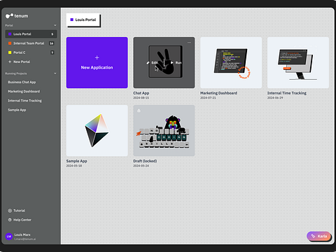The width and height of the screenshot is (336, 252).
Task: Click the plus icon on New Application
Action: click(97, 57)
